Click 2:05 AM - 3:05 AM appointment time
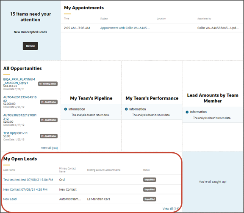 tap(77, 28)
